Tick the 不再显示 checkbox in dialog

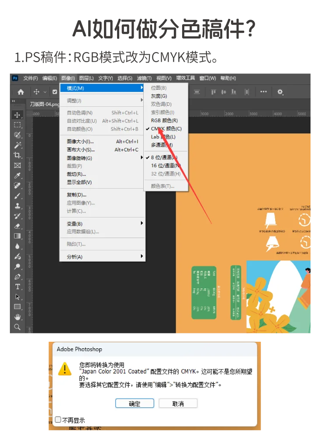58,420
